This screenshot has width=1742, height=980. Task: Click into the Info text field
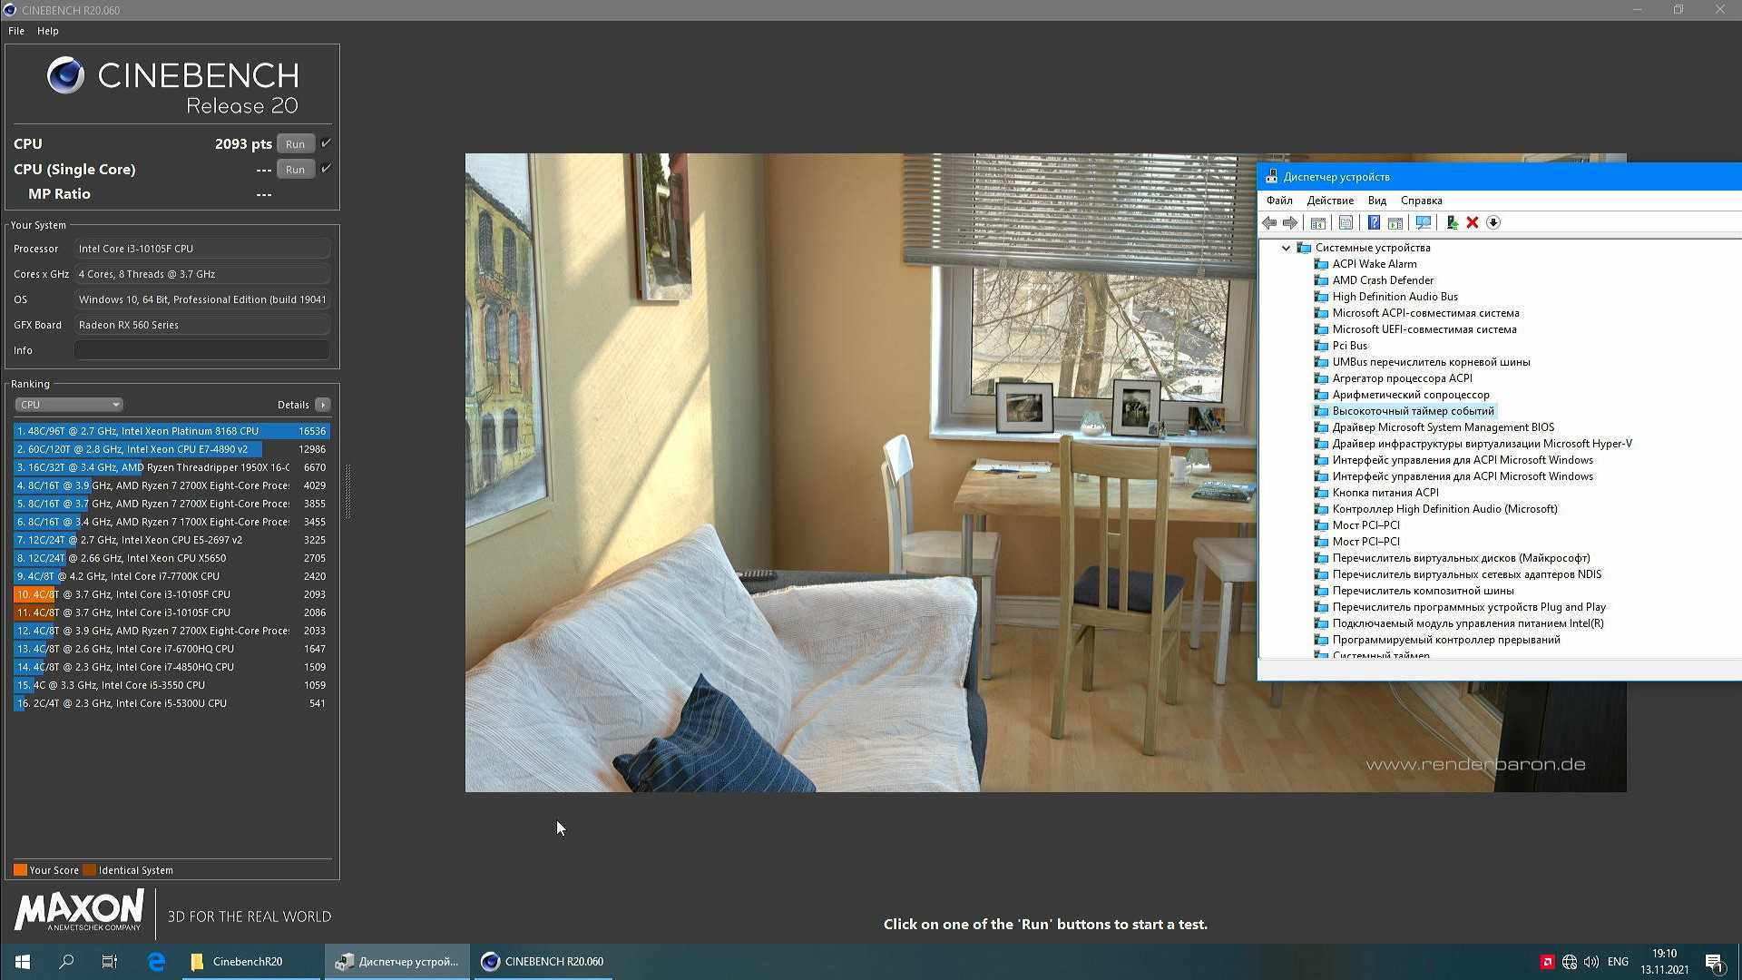(x=201, y=350)
